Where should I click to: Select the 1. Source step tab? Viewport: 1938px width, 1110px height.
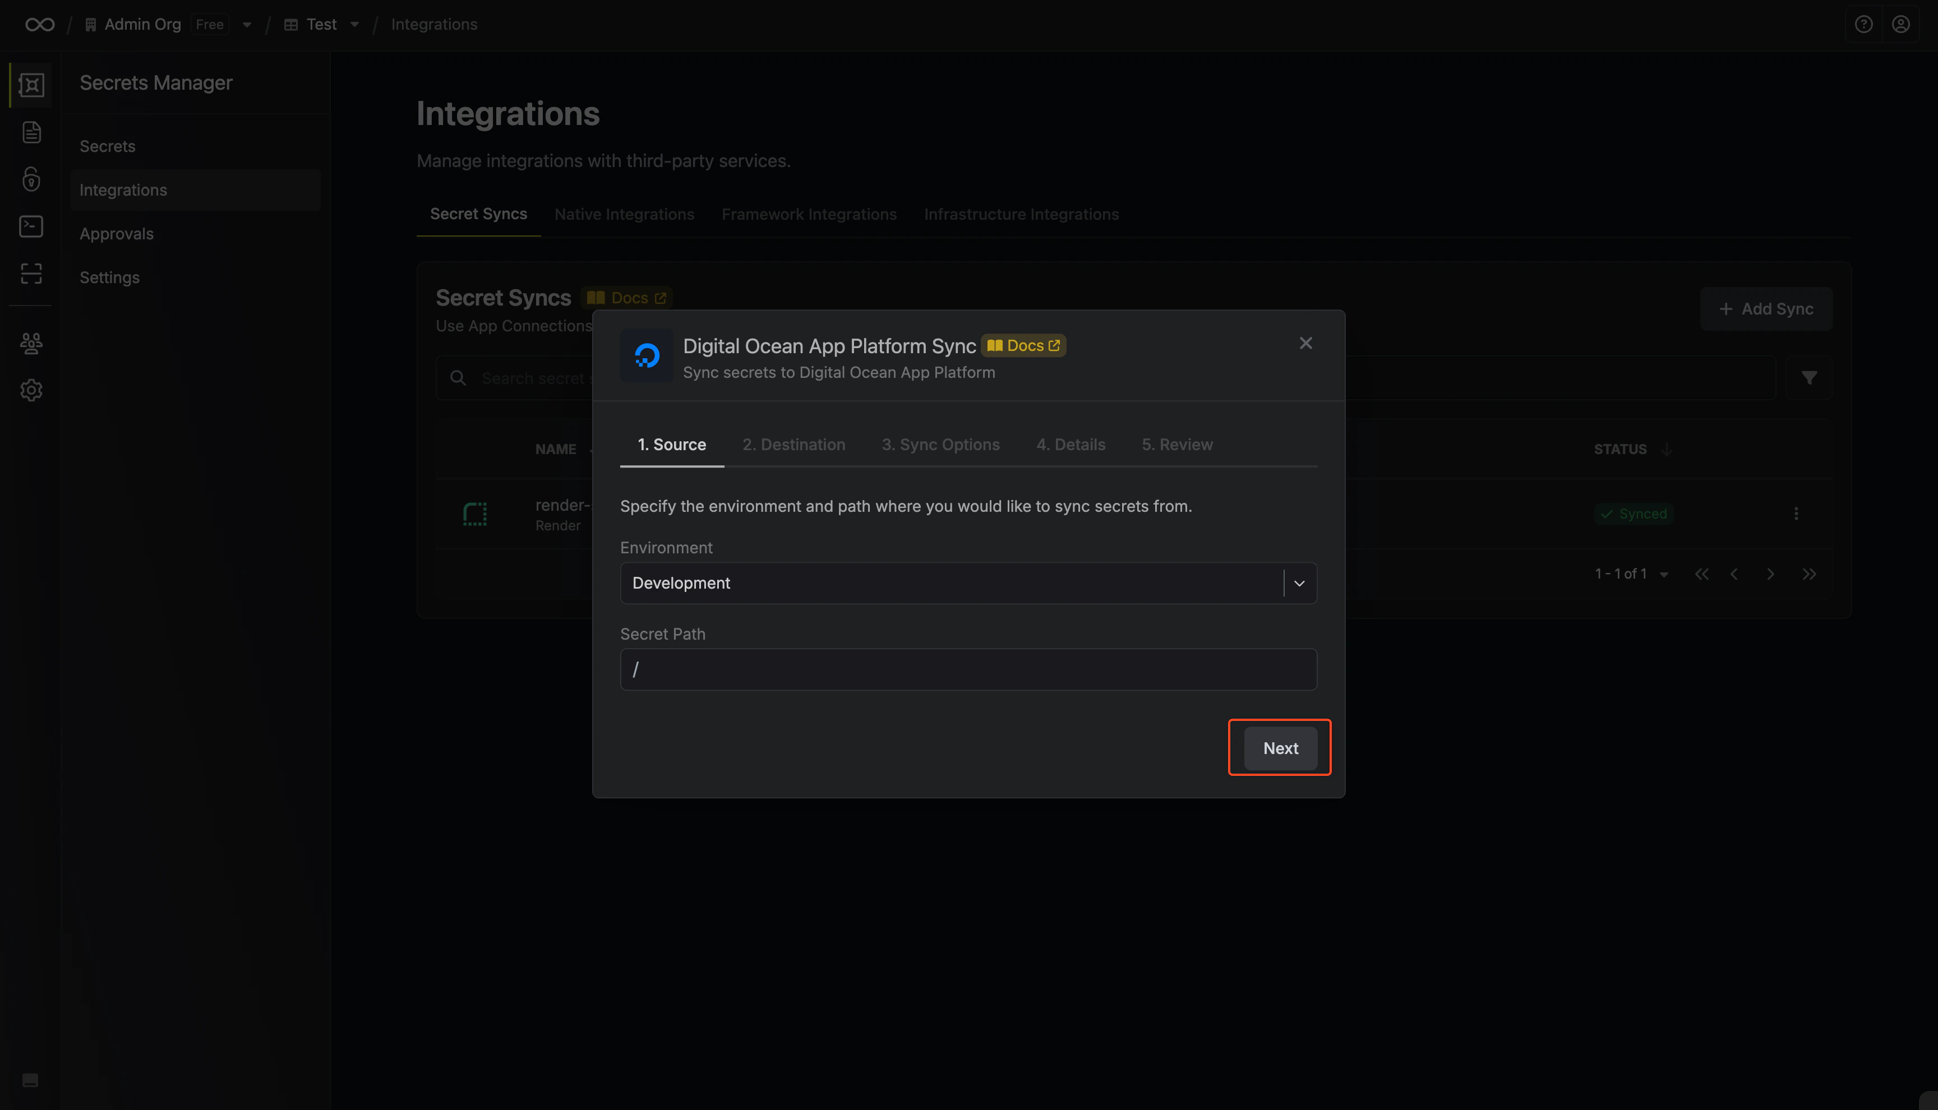click(672, 445)
